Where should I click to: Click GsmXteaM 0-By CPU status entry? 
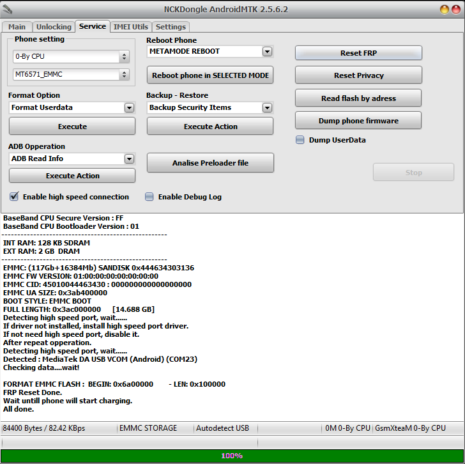[410, 428]
